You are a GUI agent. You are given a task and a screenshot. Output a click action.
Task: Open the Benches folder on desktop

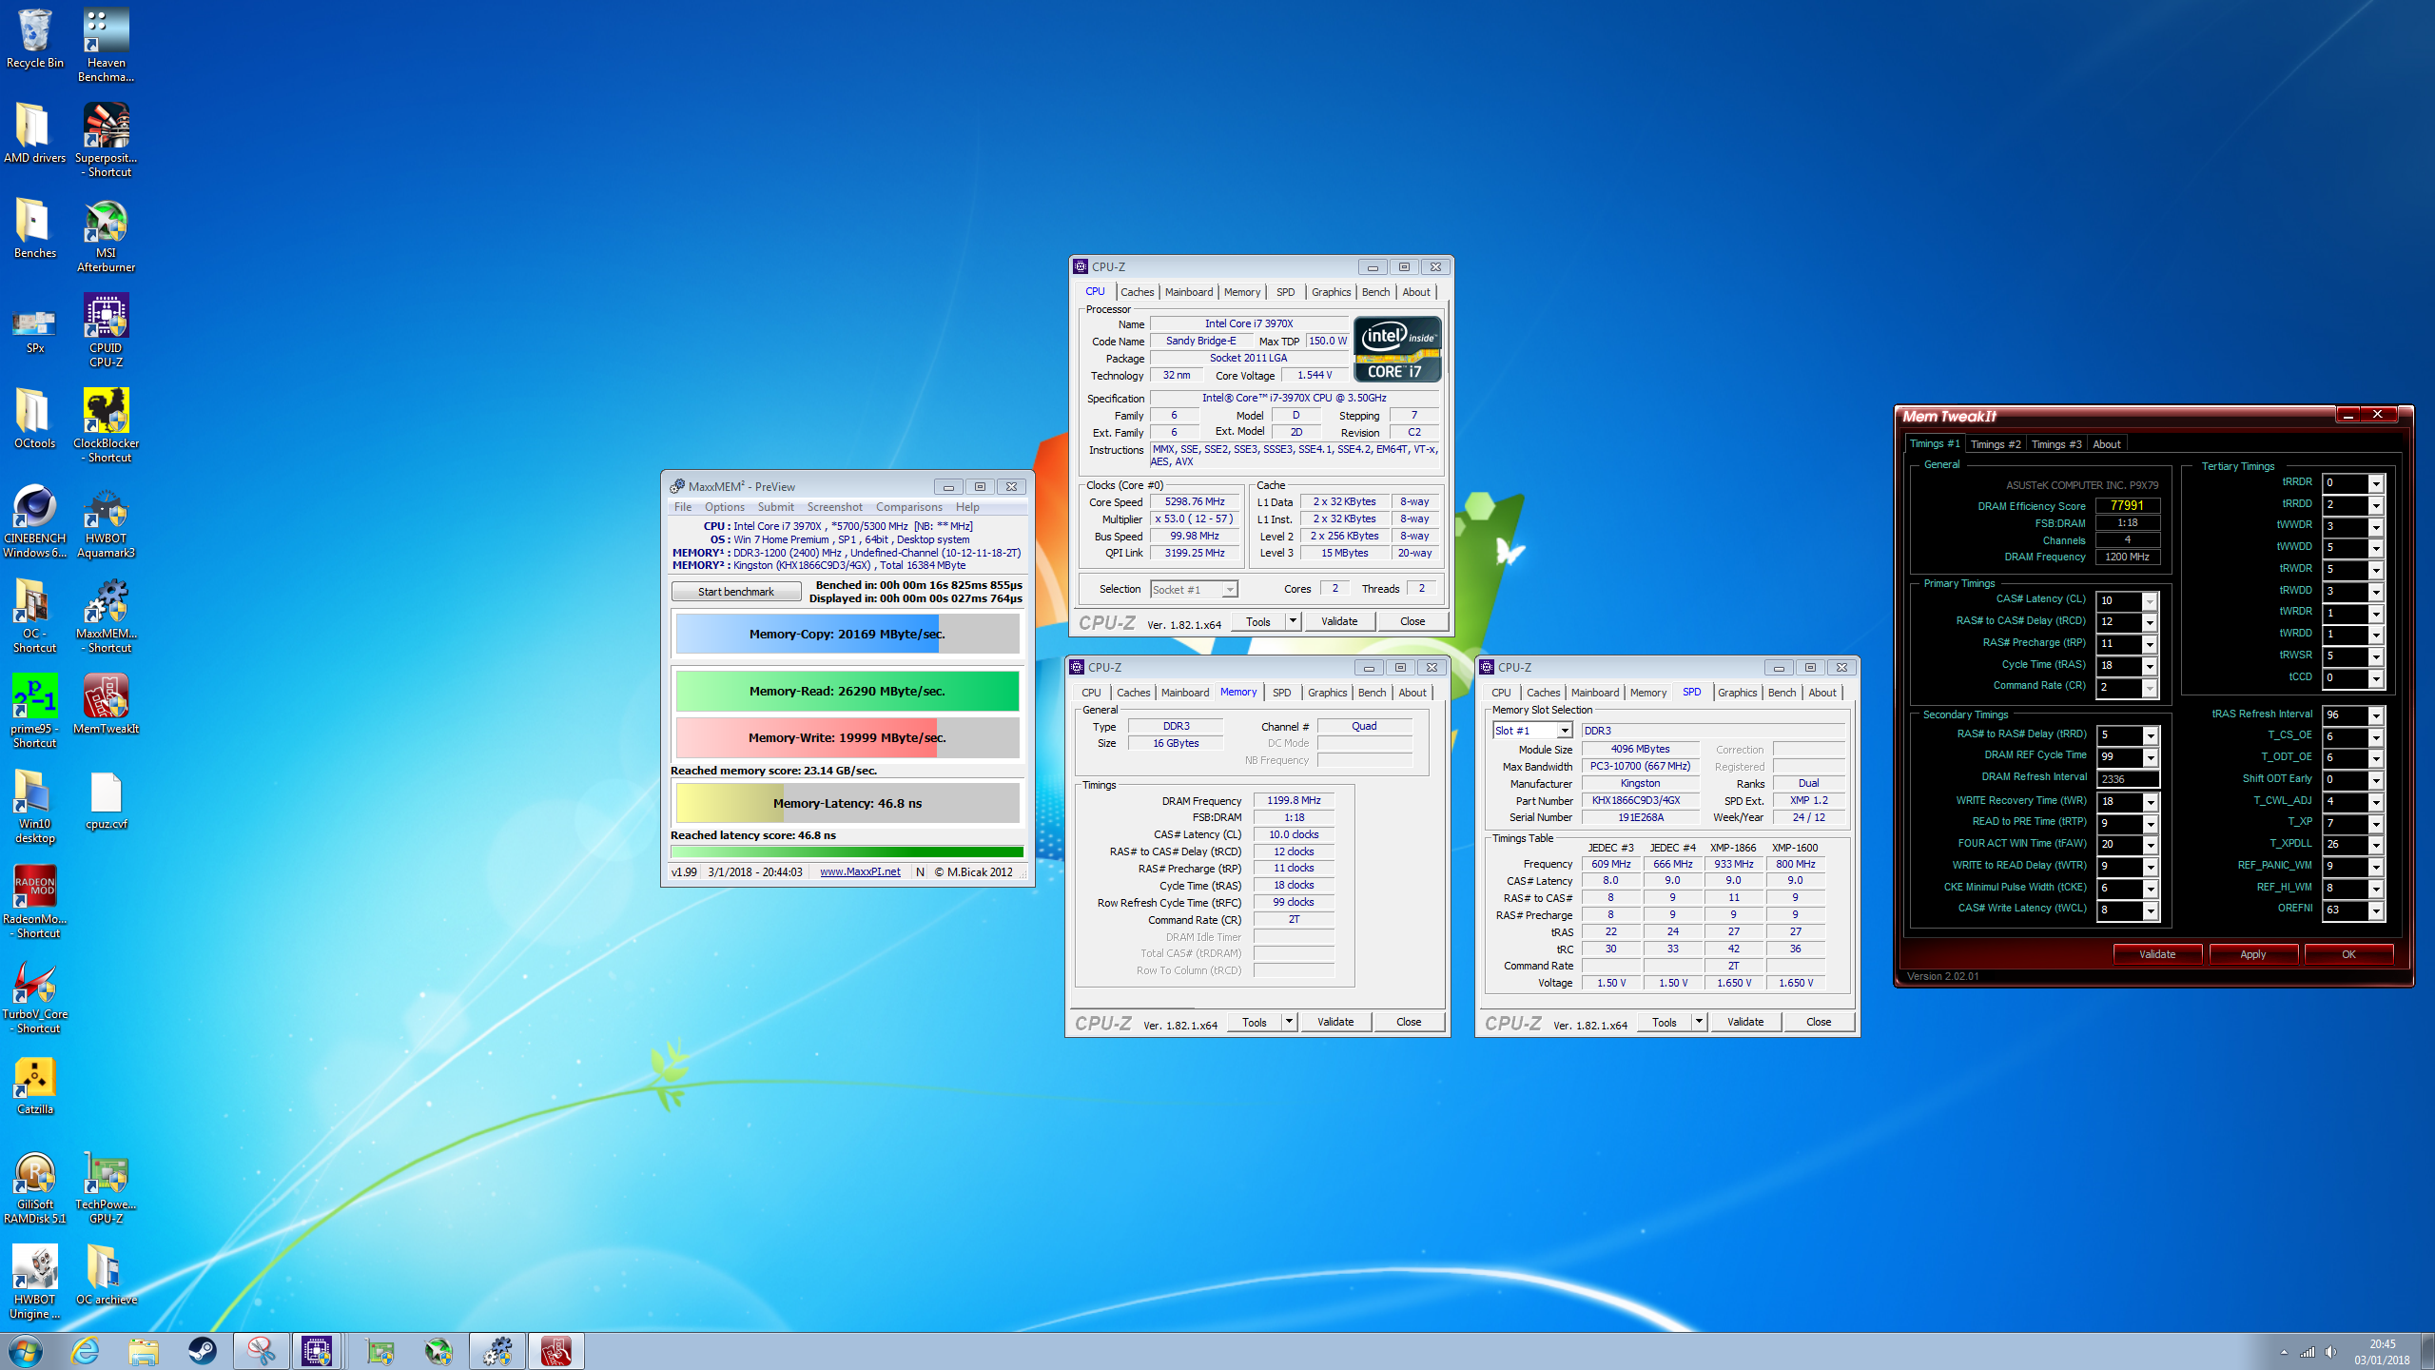click(x=35, y=228)
